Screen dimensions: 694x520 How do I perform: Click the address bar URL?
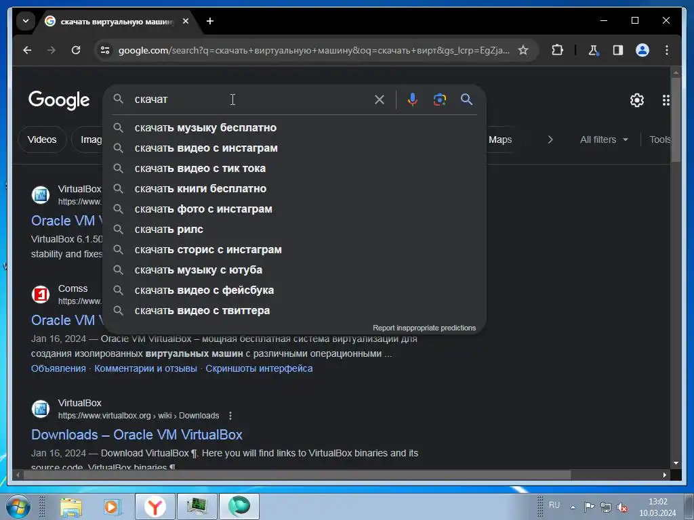[x=314, y=50]
